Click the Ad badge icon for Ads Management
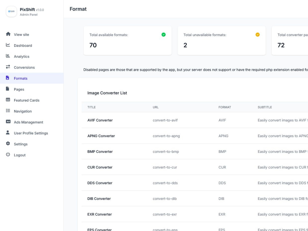The height and width of the screenshot is (231, 308). pos(8,122)
